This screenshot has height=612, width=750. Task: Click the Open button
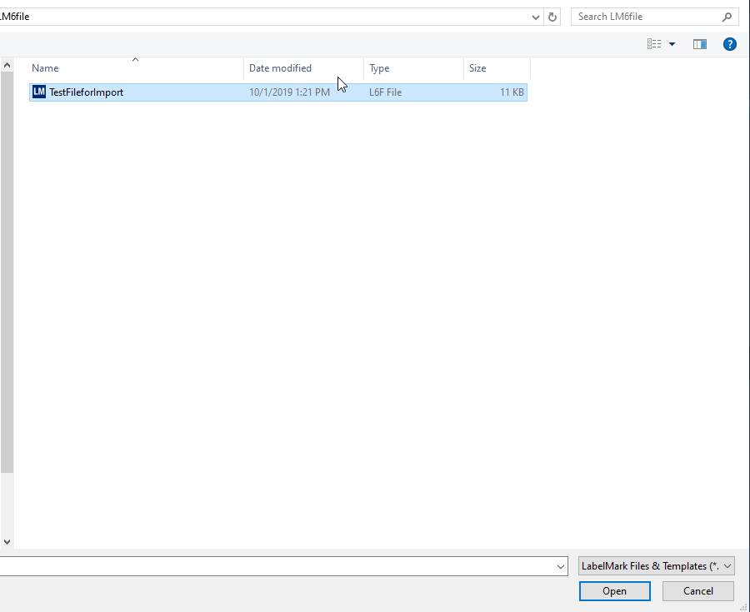click(614, 590)
